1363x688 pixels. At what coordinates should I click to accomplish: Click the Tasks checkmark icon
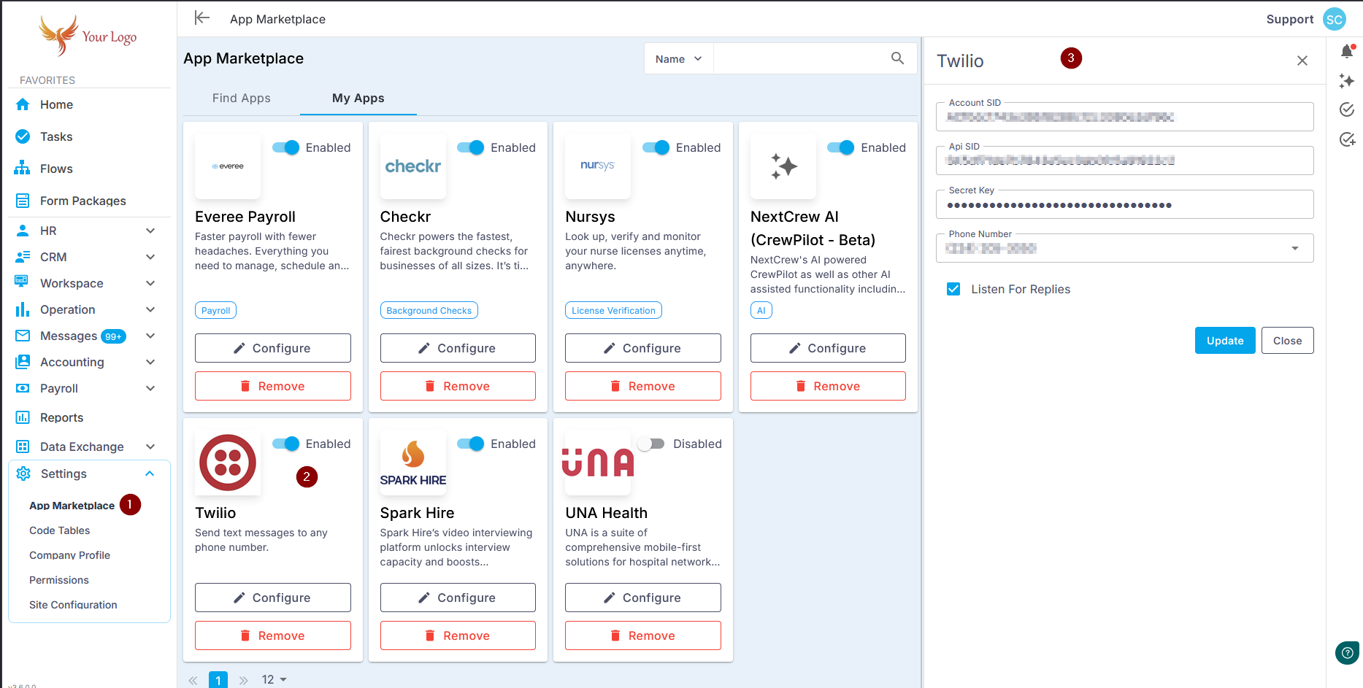coord(23,136)
